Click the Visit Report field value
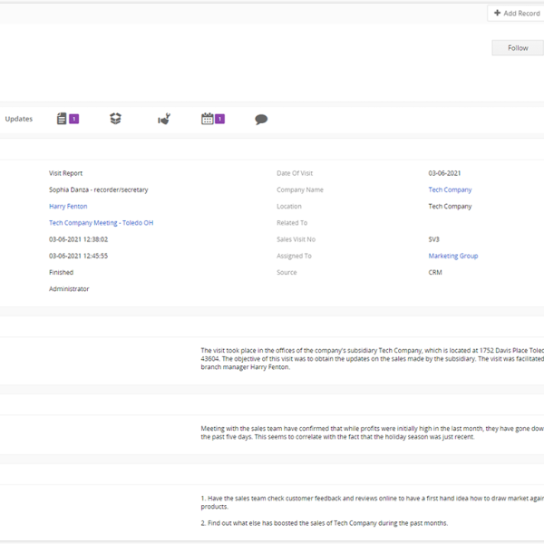The height and width of the screenshot is (544, 544). coord(65,173)
